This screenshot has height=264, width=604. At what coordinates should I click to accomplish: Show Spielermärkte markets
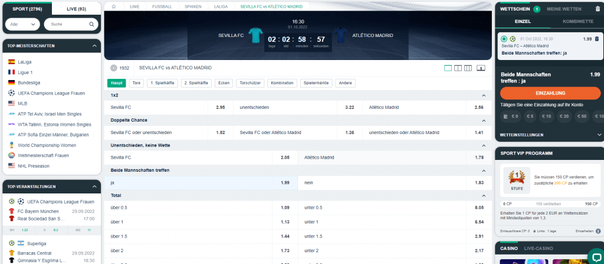316,83
